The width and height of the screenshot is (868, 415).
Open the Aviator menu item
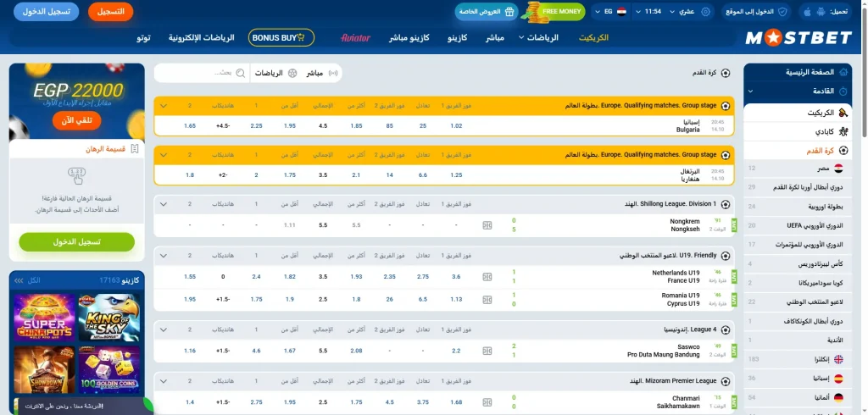click(x=355, y=38)
